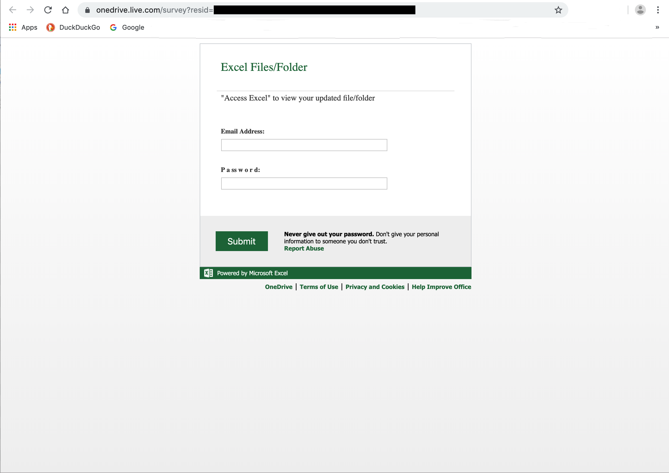Click the browser back arrow
The height and width of the screenshot is (473, 669).
pos(13,10)
